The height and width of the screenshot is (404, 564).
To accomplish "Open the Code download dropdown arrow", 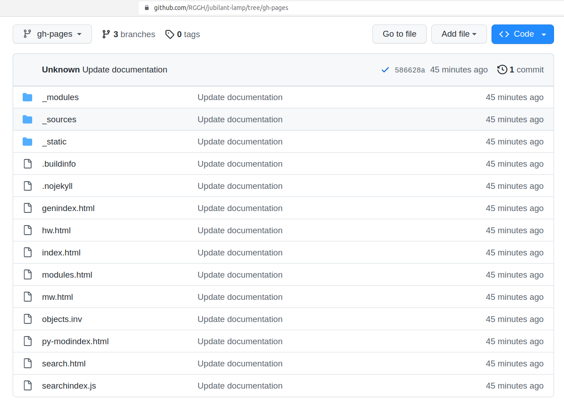I will click(x=544, y=34).
